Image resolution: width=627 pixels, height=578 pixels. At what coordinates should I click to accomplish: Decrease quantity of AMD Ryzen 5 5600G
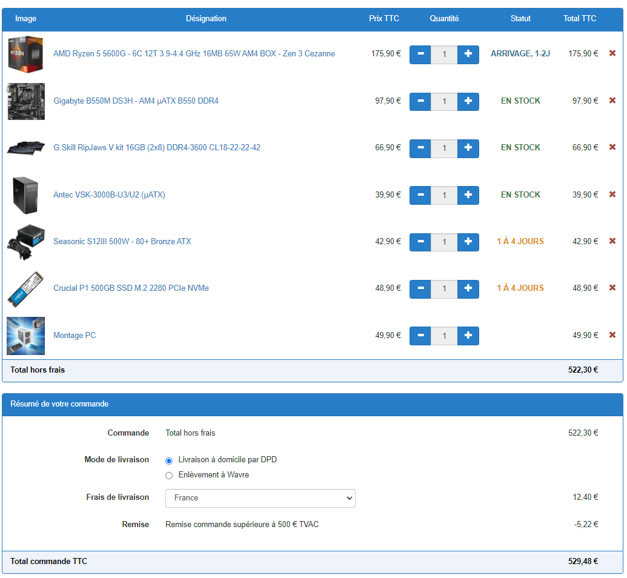tap(420, 55)
